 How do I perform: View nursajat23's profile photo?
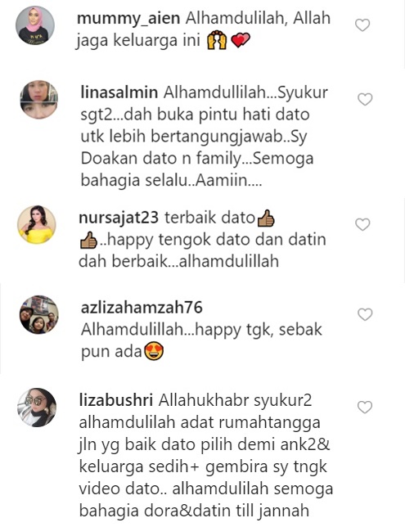pyautogui.click(x=36, y=224)
